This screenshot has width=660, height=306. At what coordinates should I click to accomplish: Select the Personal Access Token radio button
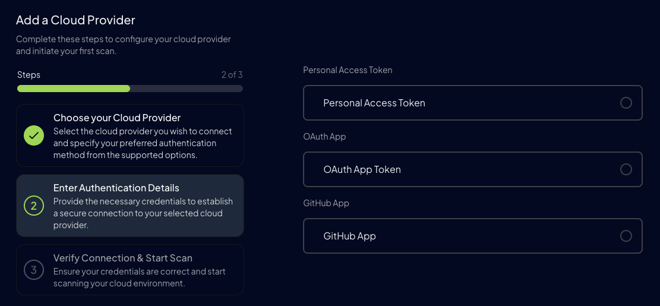626,103
